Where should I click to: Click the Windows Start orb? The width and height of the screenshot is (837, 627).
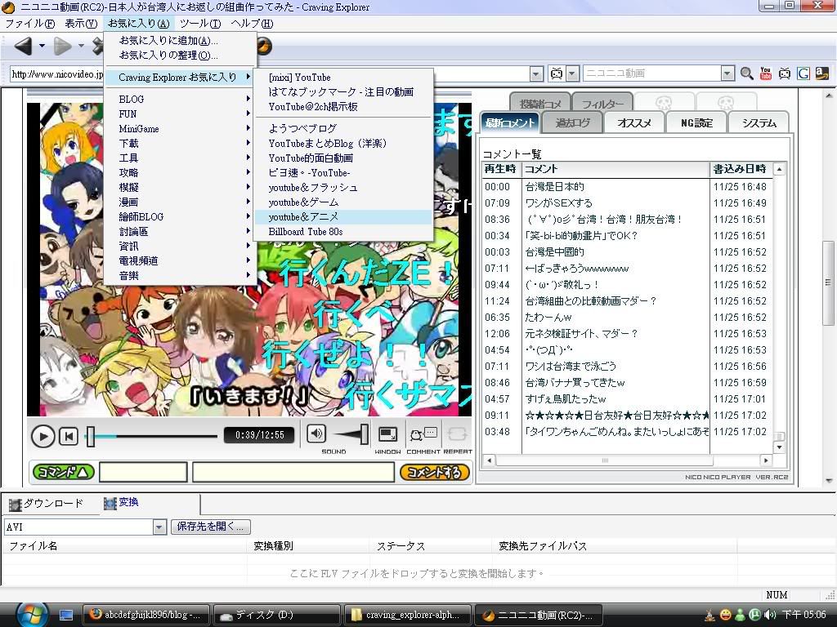[x=32, y=615]
